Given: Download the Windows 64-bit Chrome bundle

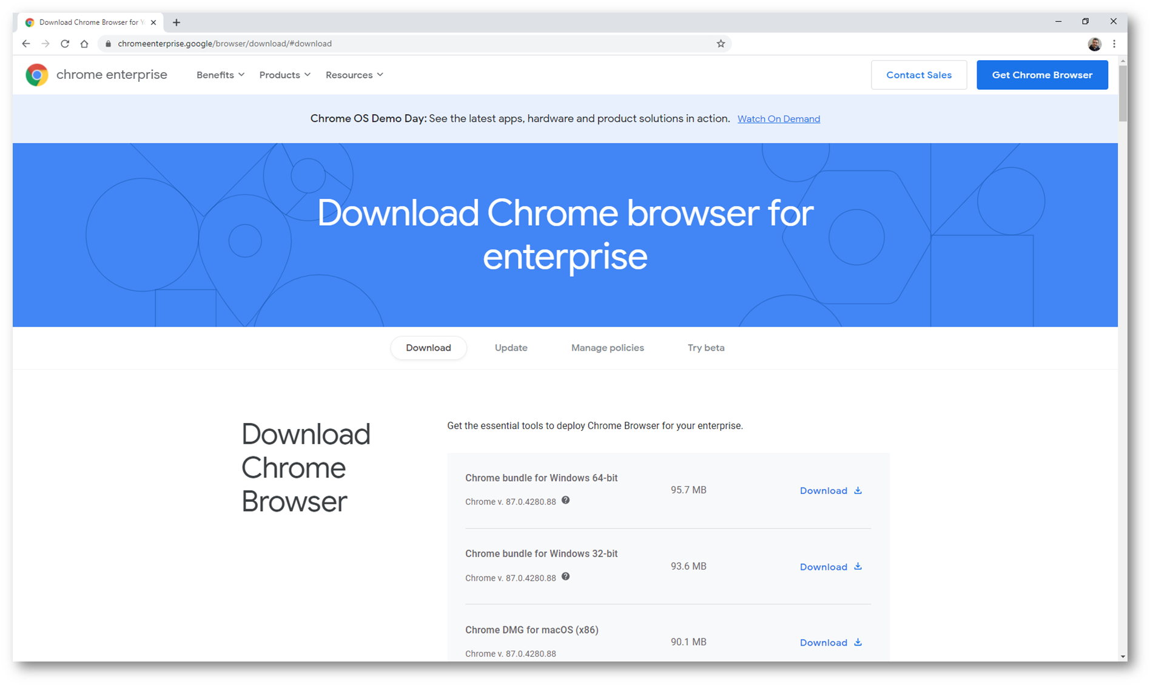Looking at the screenshot, I should pos(830,490).
